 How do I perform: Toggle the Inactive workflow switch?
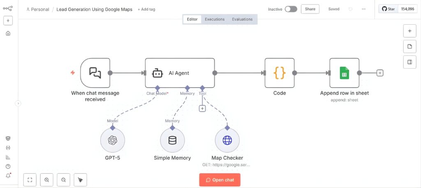click(291, 9)
